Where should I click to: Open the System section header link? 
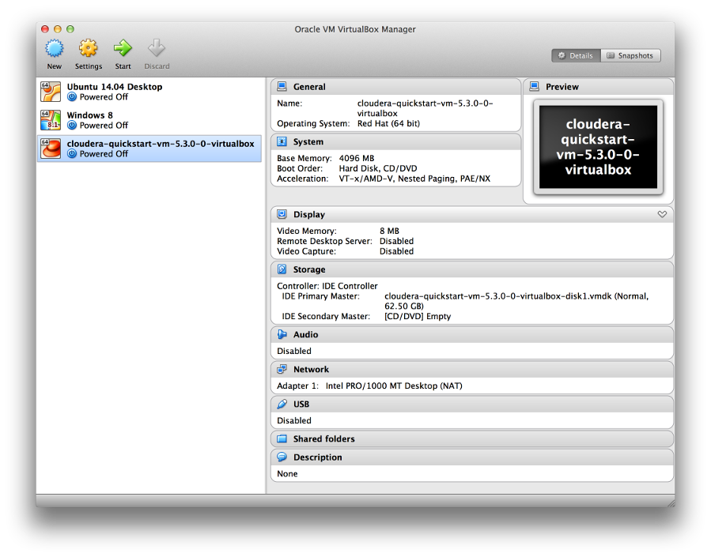tap(308, 141)
